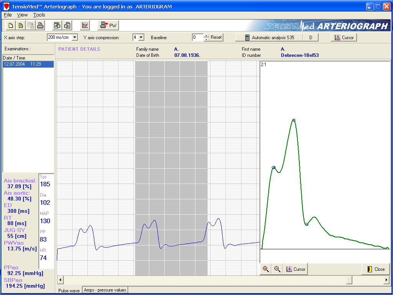Click the new blank patient document icon

point(11,25)
